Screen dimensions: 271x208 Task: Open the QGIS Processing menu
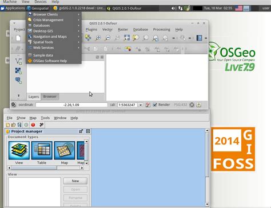pyautogui.click(x=162, y=30)
